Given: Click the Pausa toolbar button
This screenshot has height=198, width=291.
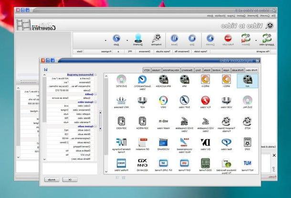Looking at the screenshot, I should [x=174, y=40].
